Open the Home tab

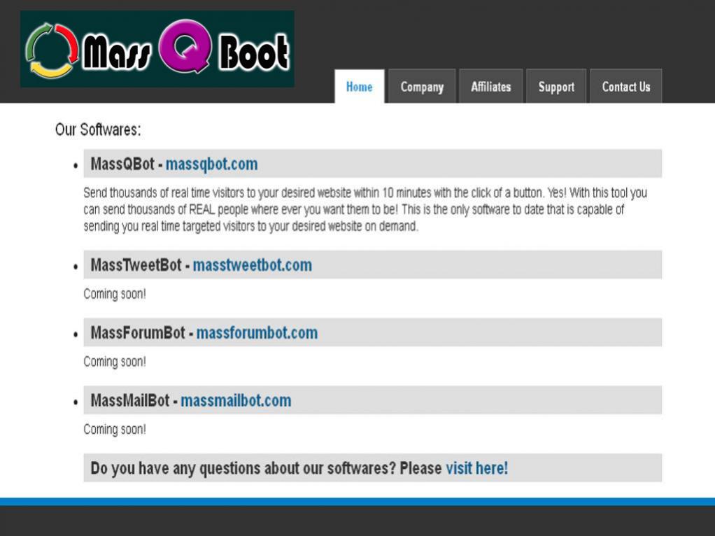pos(360,86)
